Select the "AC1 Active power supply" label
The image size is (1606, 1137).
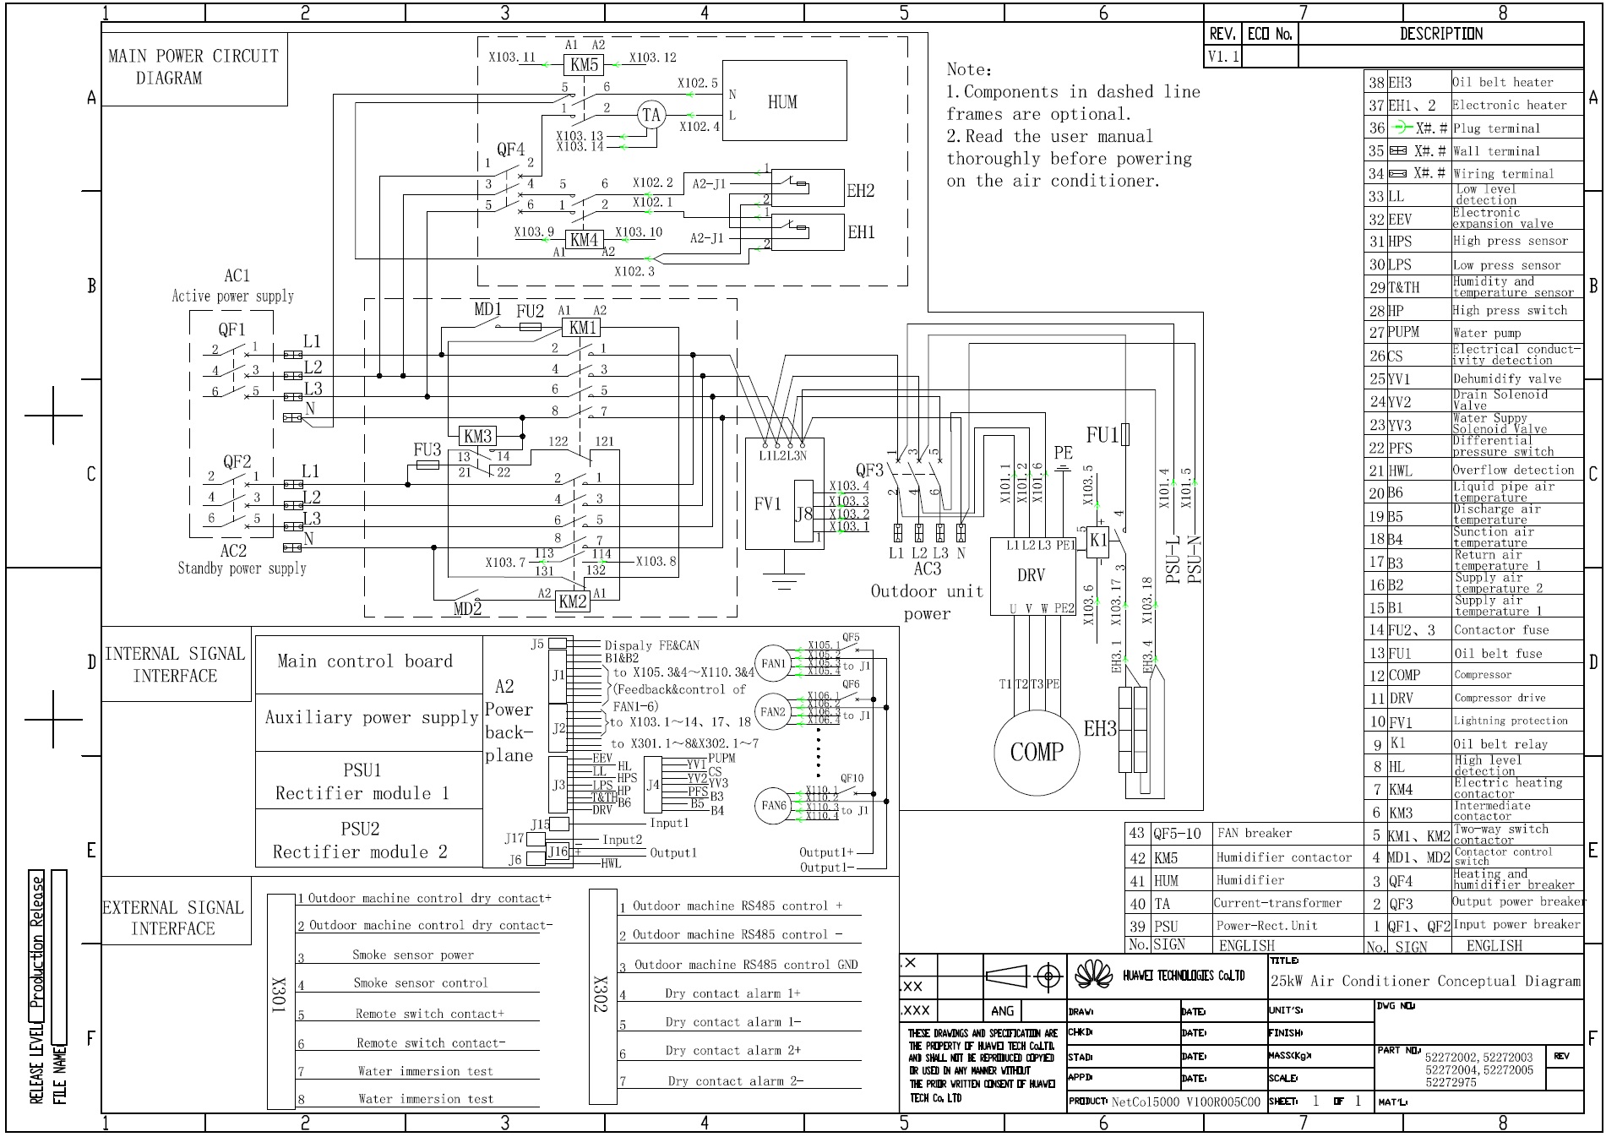point(233,286)
